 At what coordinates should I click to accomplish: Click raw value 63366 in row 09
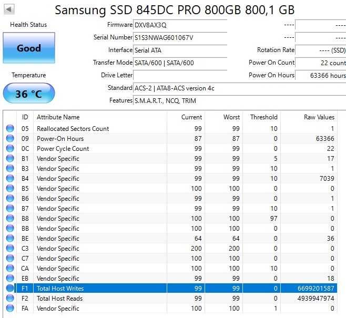pos(325,138)
